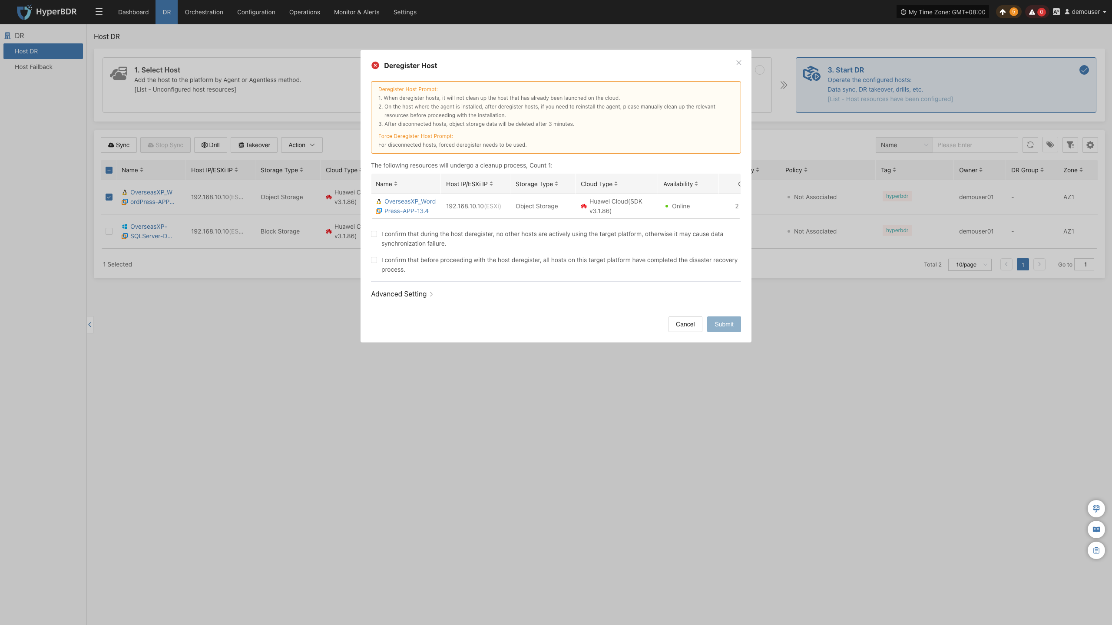
Task: Expand Advanced Setting section
Action: tap(402, 294)
